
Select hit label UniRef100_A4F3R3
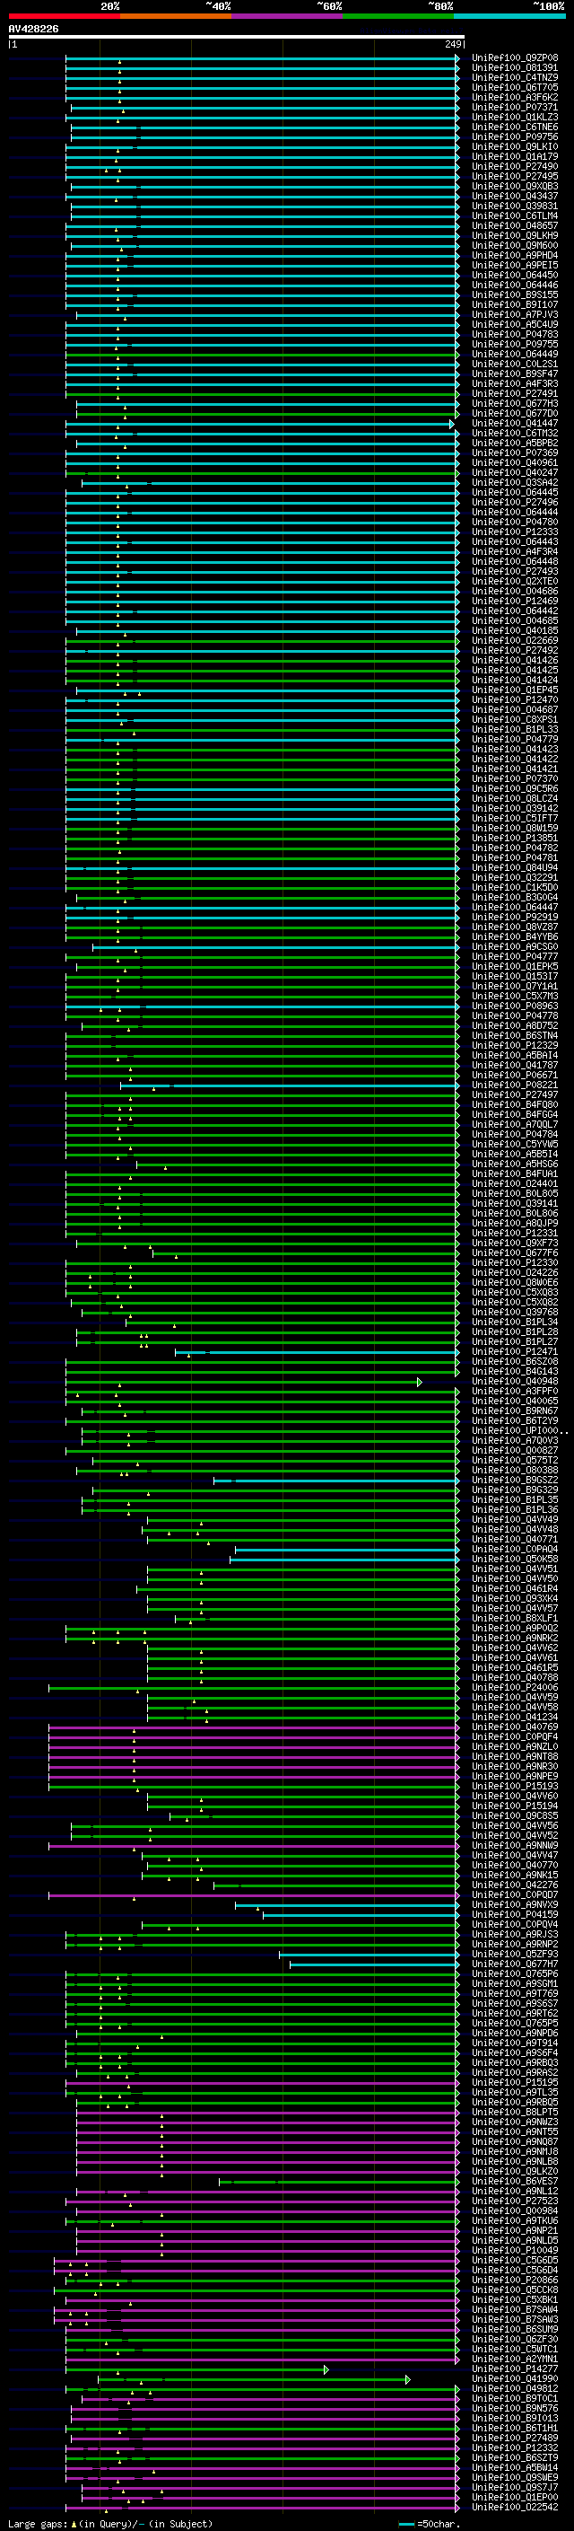point(515,384)
